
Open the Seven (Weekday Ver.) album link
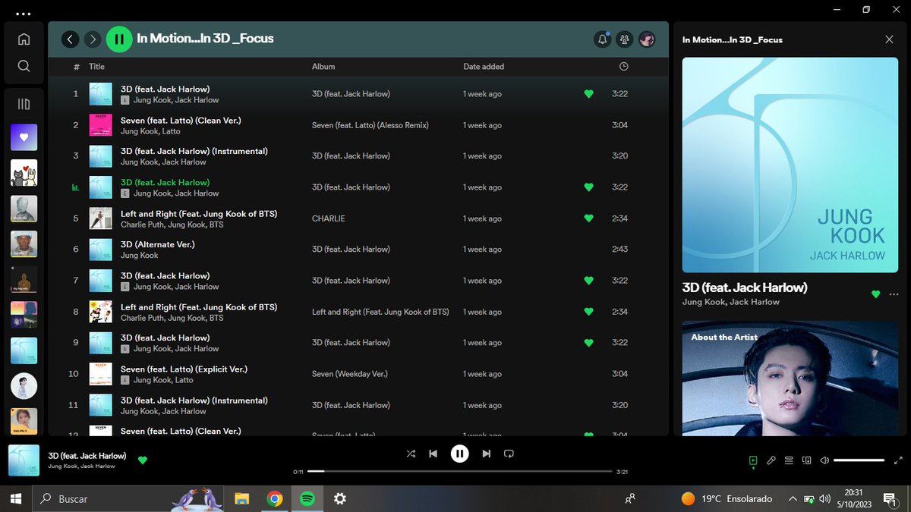pos(349,374)
